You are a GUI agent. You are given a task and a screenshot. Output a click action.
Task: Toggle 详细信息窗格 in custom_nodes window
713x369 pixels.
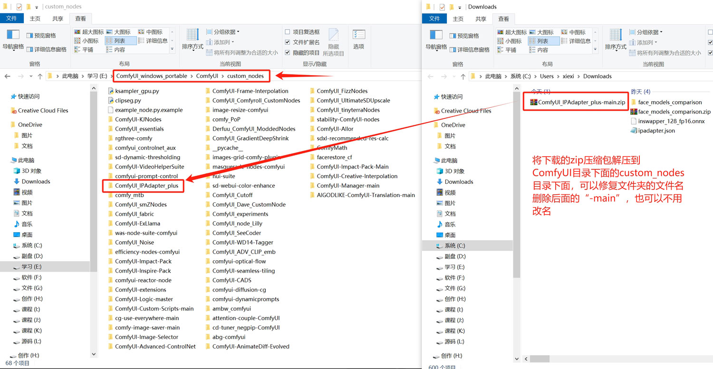pyautogui.click(x=47, y=49)
